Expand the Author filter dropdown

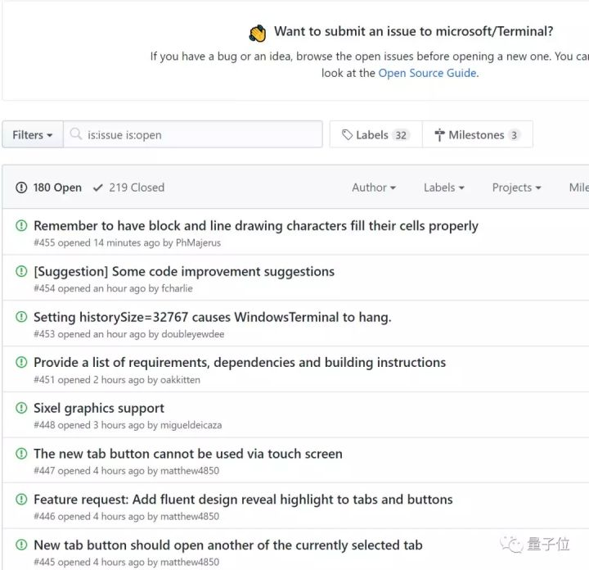click(x=374, y=188)
